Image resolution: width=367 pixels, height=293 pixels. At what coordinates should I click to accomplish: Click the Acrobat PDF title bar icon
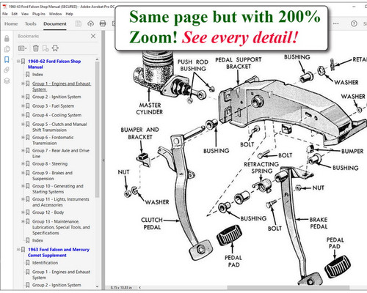click(4, 7)
